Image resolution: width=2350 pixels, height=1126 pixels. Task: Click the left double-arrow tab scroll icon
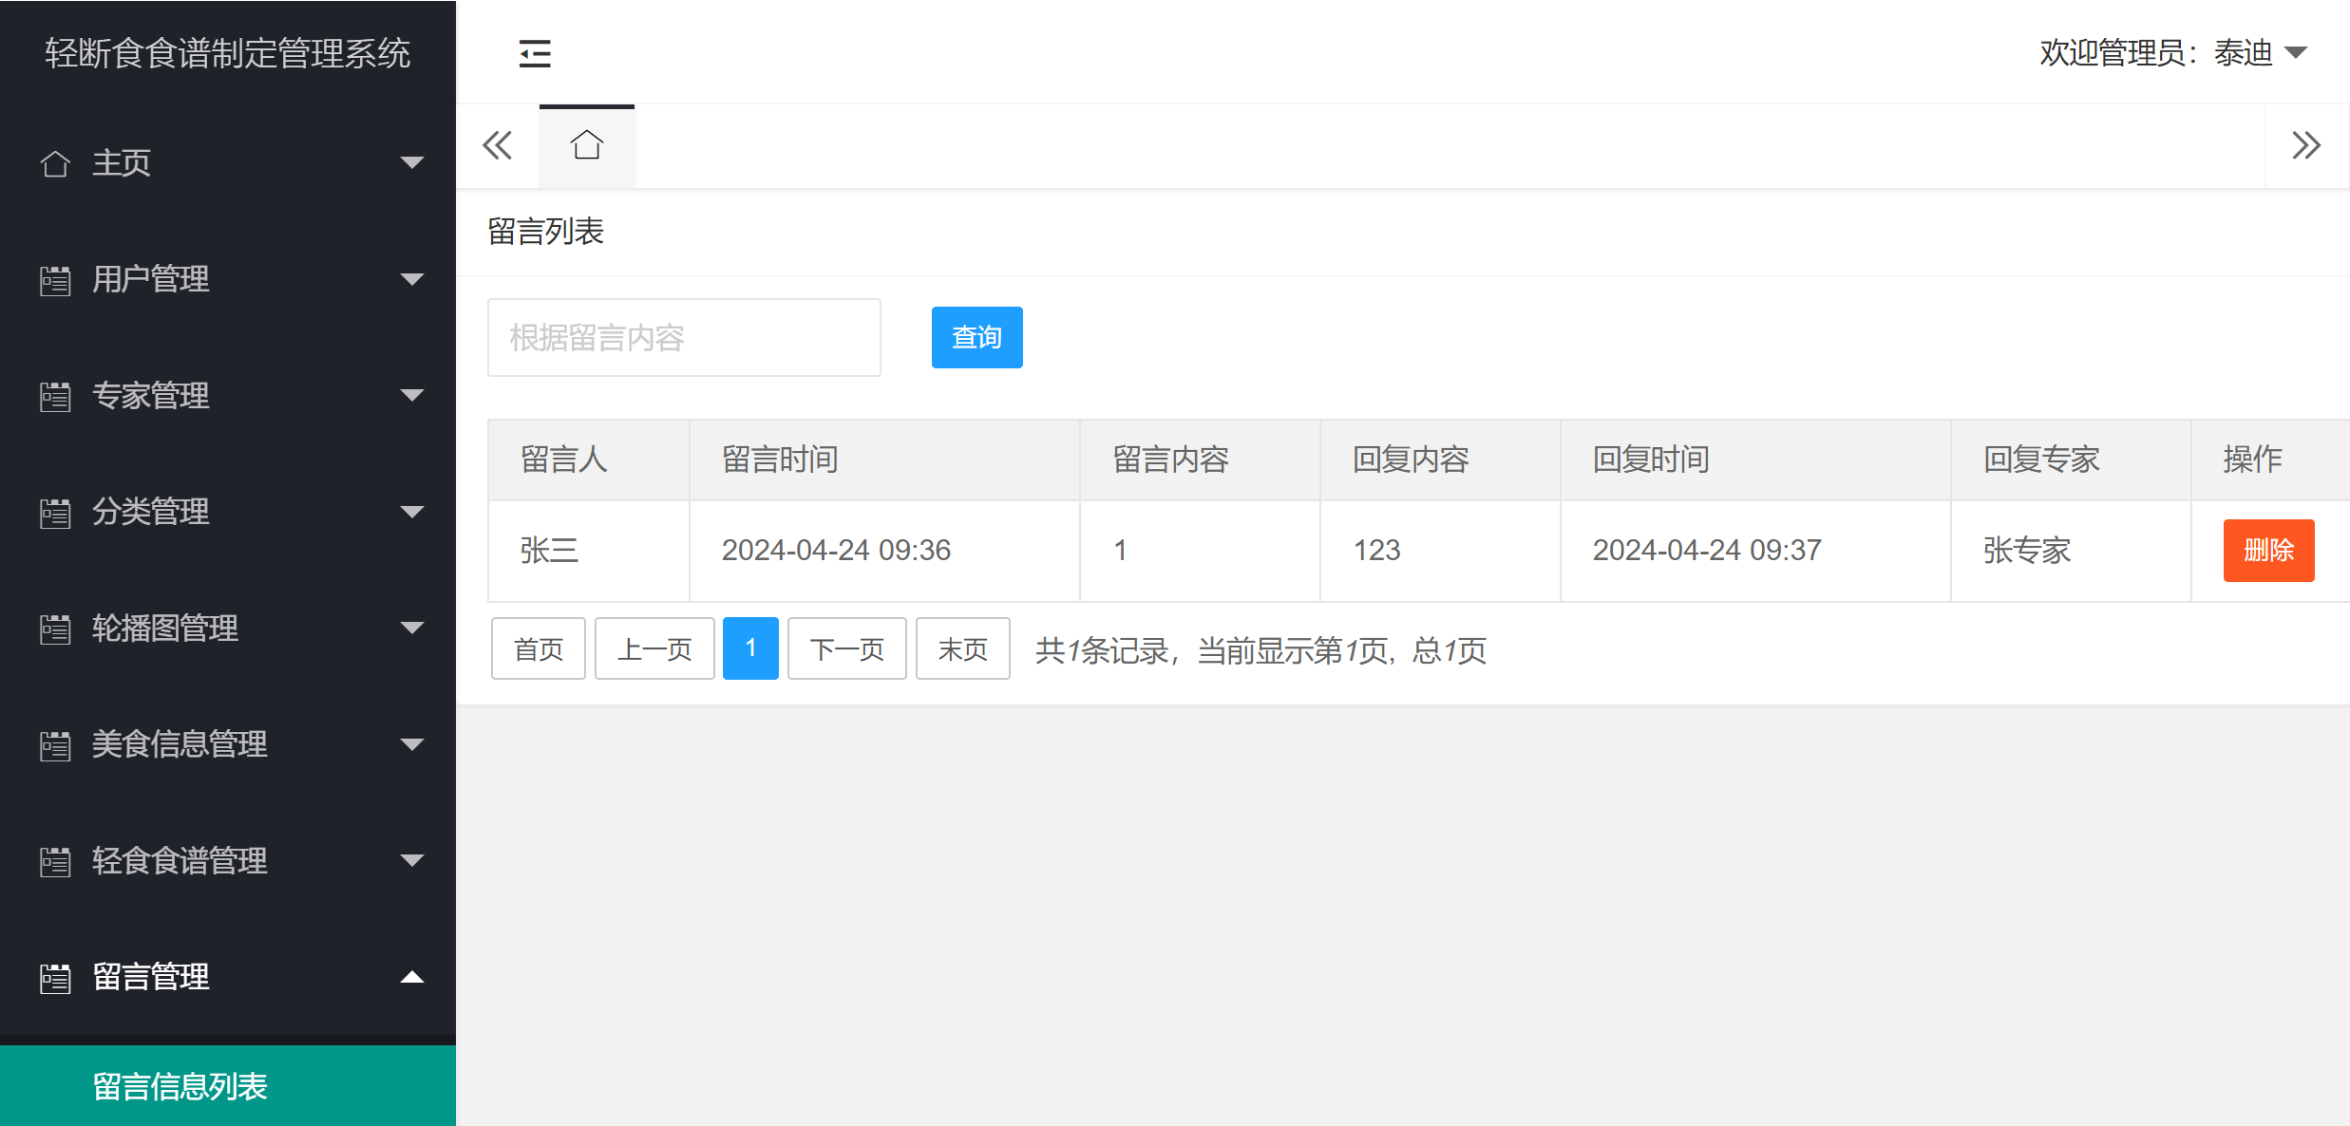pos(498,144)
